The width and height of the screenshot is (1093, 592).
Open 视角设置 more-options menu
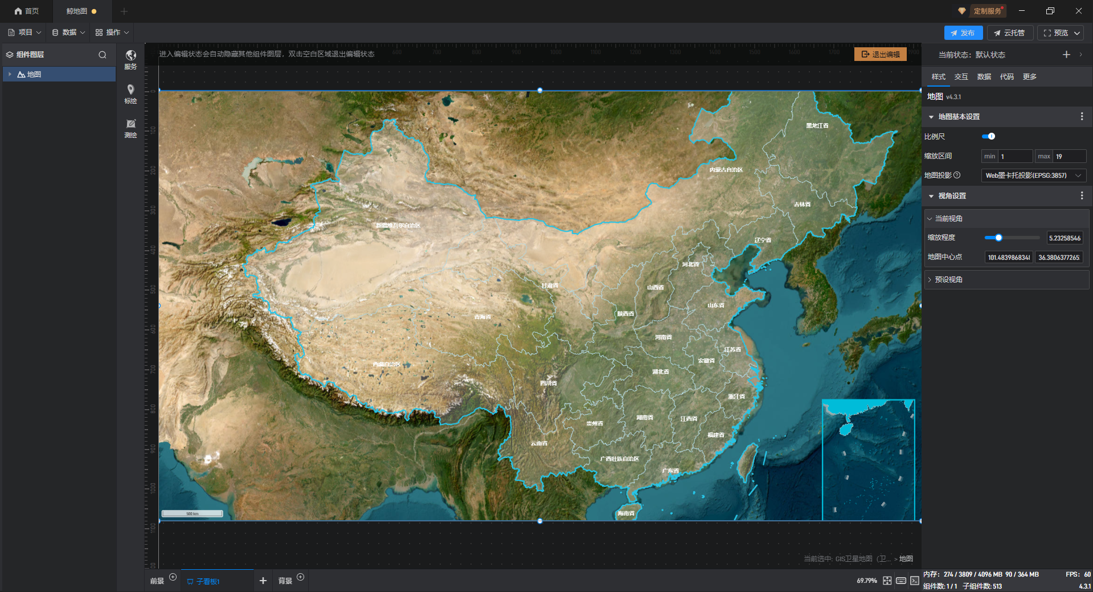click(x=1082, y=195)
